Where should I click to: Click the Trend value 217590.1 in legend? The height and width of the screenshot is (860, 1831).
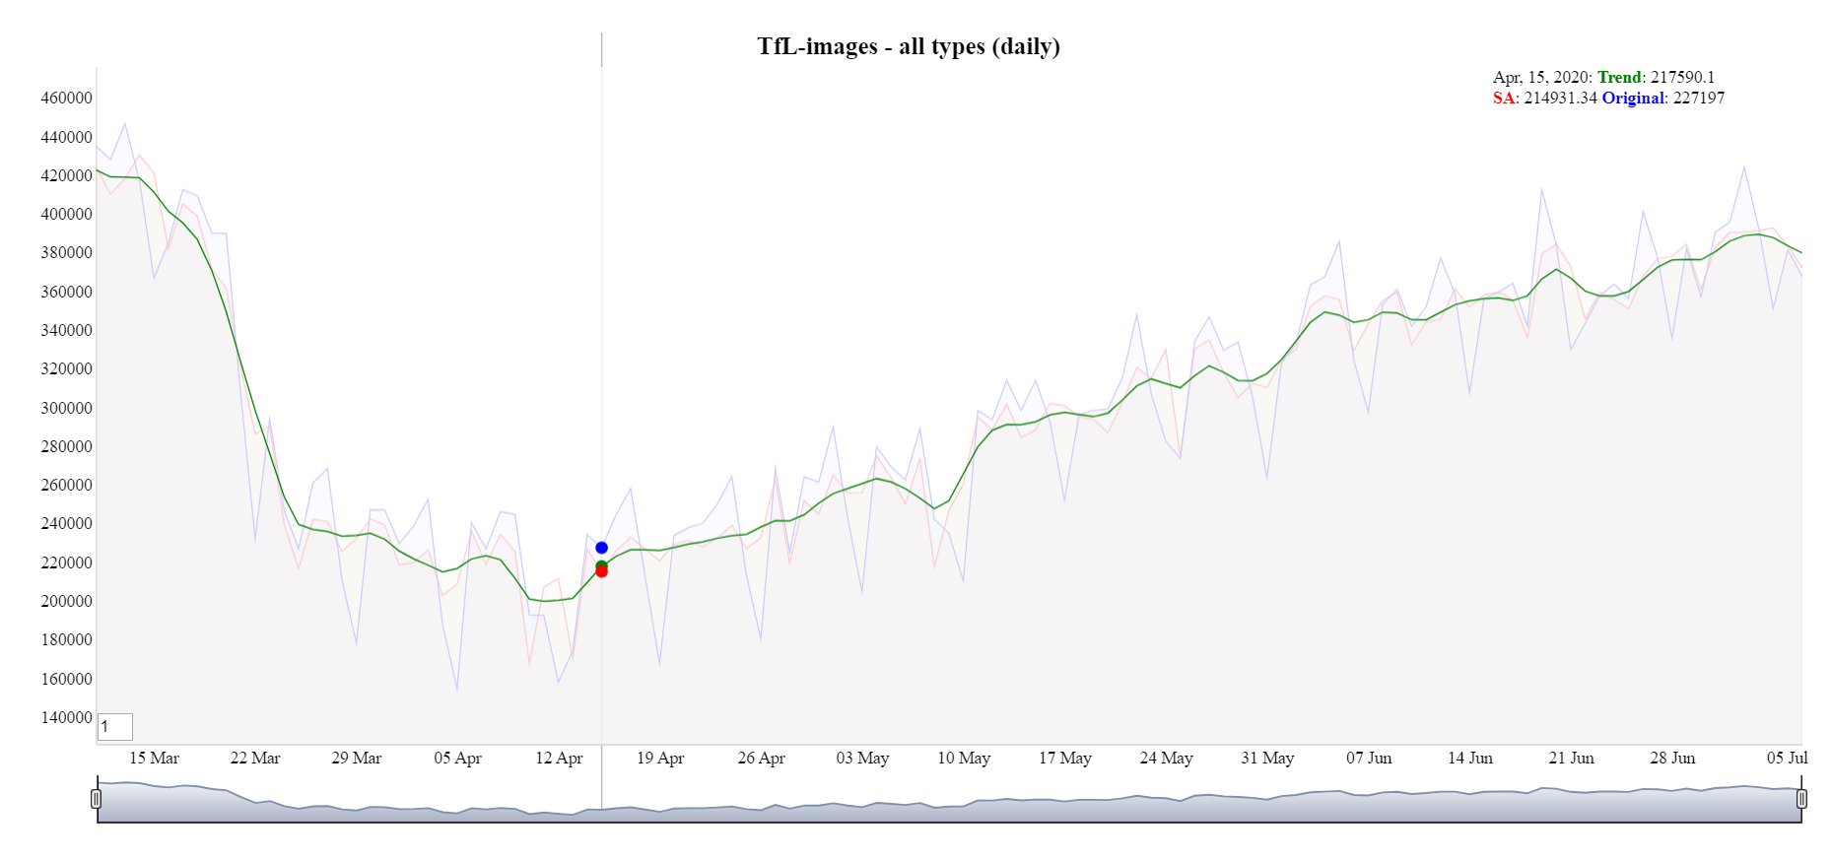[x=1682, y=77]
